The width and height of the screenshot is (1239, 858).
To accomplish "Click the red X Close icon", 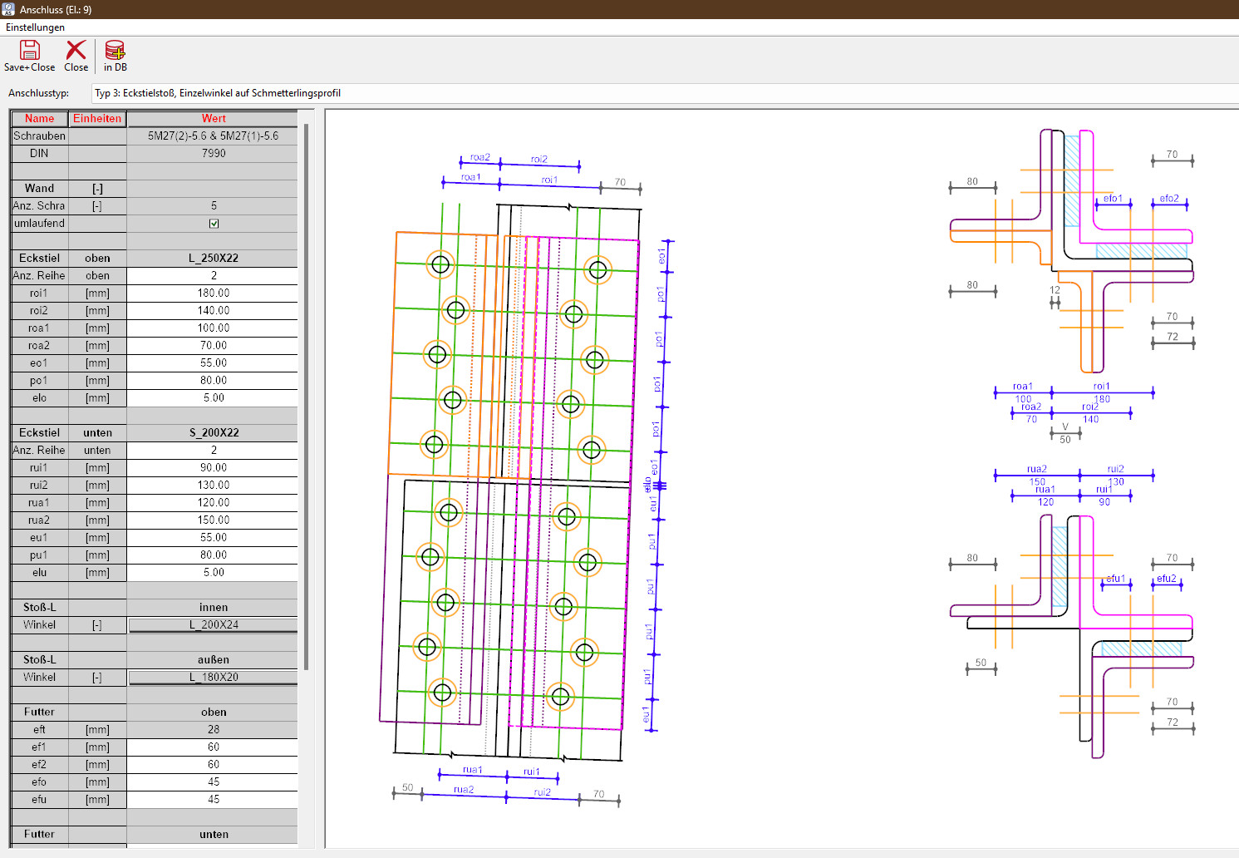I will tap(76, 56).
